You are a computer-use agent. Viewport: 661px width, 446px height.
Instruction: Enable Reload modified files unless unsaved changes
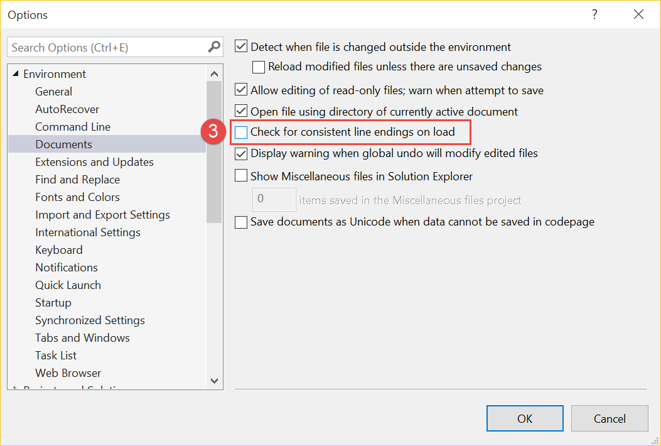pyautogui.click(x=258, y=67)
